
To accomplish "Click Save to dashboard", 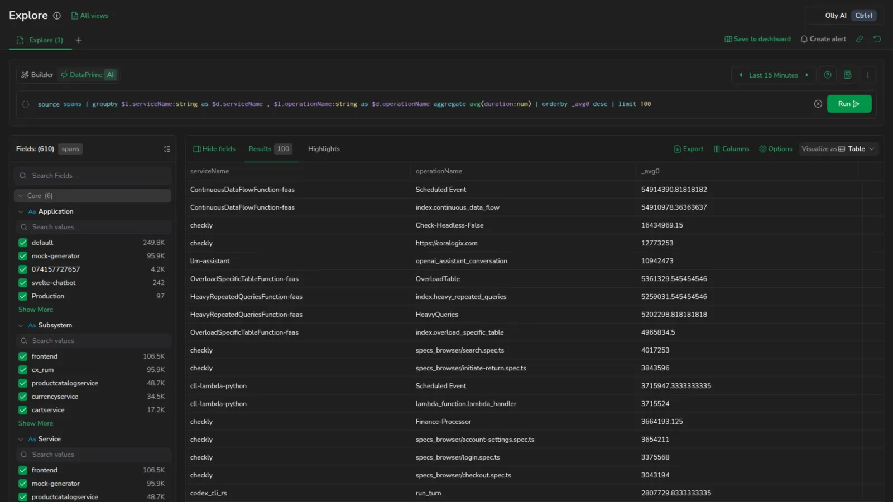I will click(757, 39).
